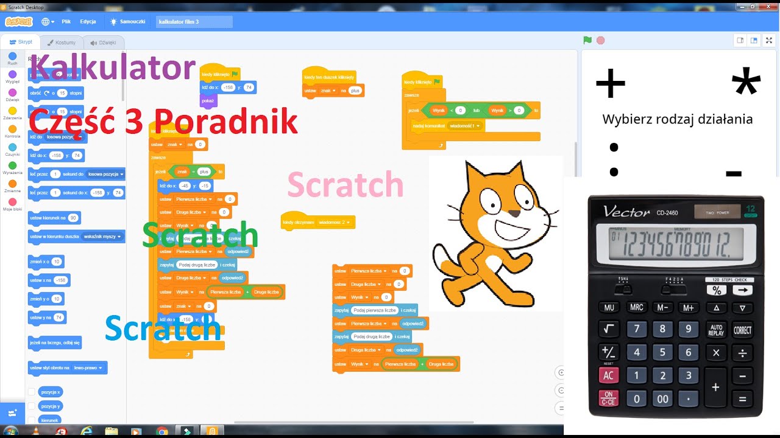This screenshot has height=438, width=780.
Task: Run the project with the green flag
Action: [x=587, y=40]
